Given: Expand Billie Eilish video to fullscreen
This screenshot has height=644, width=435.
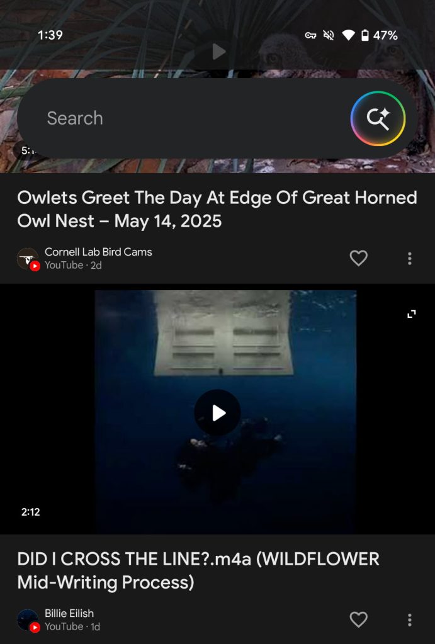Looking at the screenshot, I should tap(411, 314).
